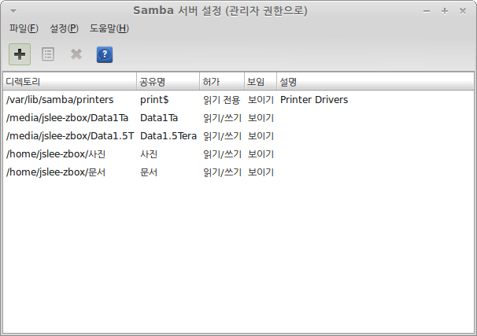Click the 읽기 전용 permission cell

point(222,100)
